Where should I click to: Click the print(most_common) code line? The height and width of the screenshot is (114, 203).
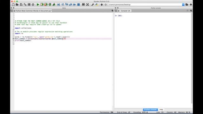[x=23, y=41]
